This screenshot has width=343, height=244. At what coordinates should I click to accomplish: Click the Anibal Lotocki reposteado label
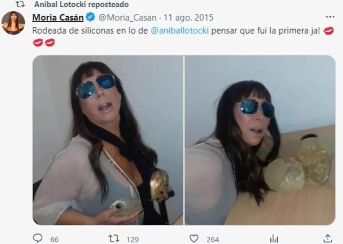tap(82, 4)
